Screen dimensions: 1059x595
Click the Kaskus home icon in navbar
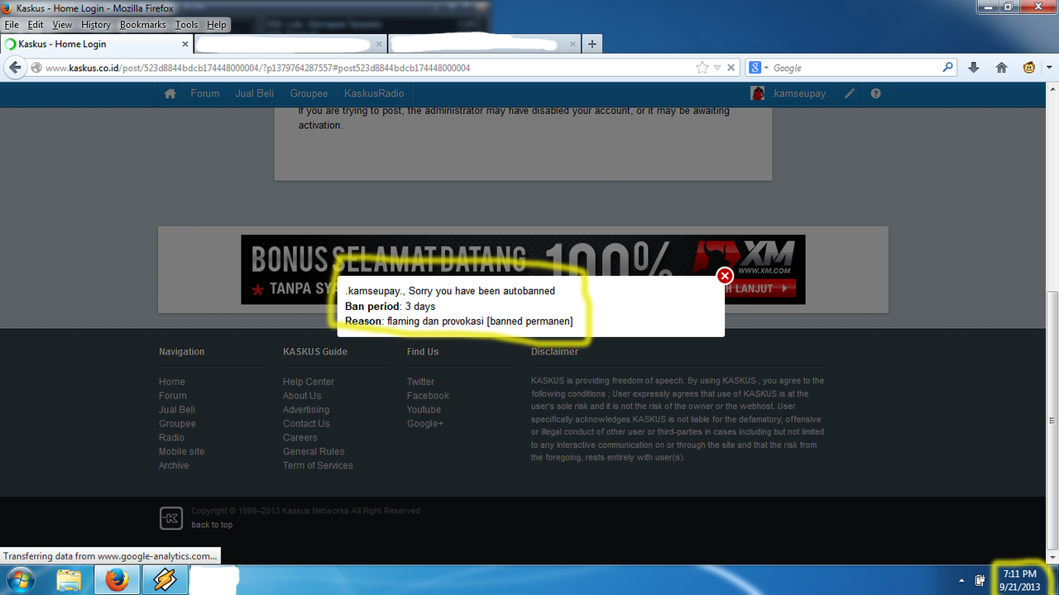click(x=170, y=93)
